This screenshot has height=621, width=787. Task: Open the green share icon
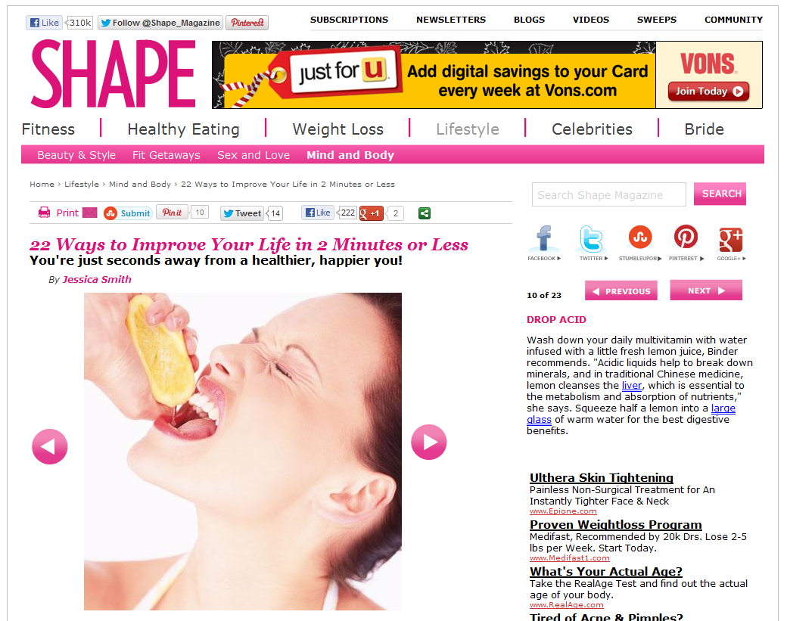coord(424,214)
